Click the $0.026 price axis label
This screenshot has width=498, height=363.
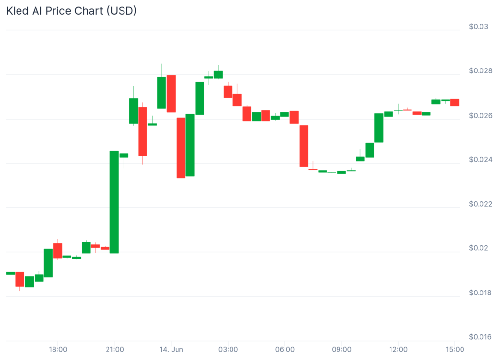click(x=480, y=116)
